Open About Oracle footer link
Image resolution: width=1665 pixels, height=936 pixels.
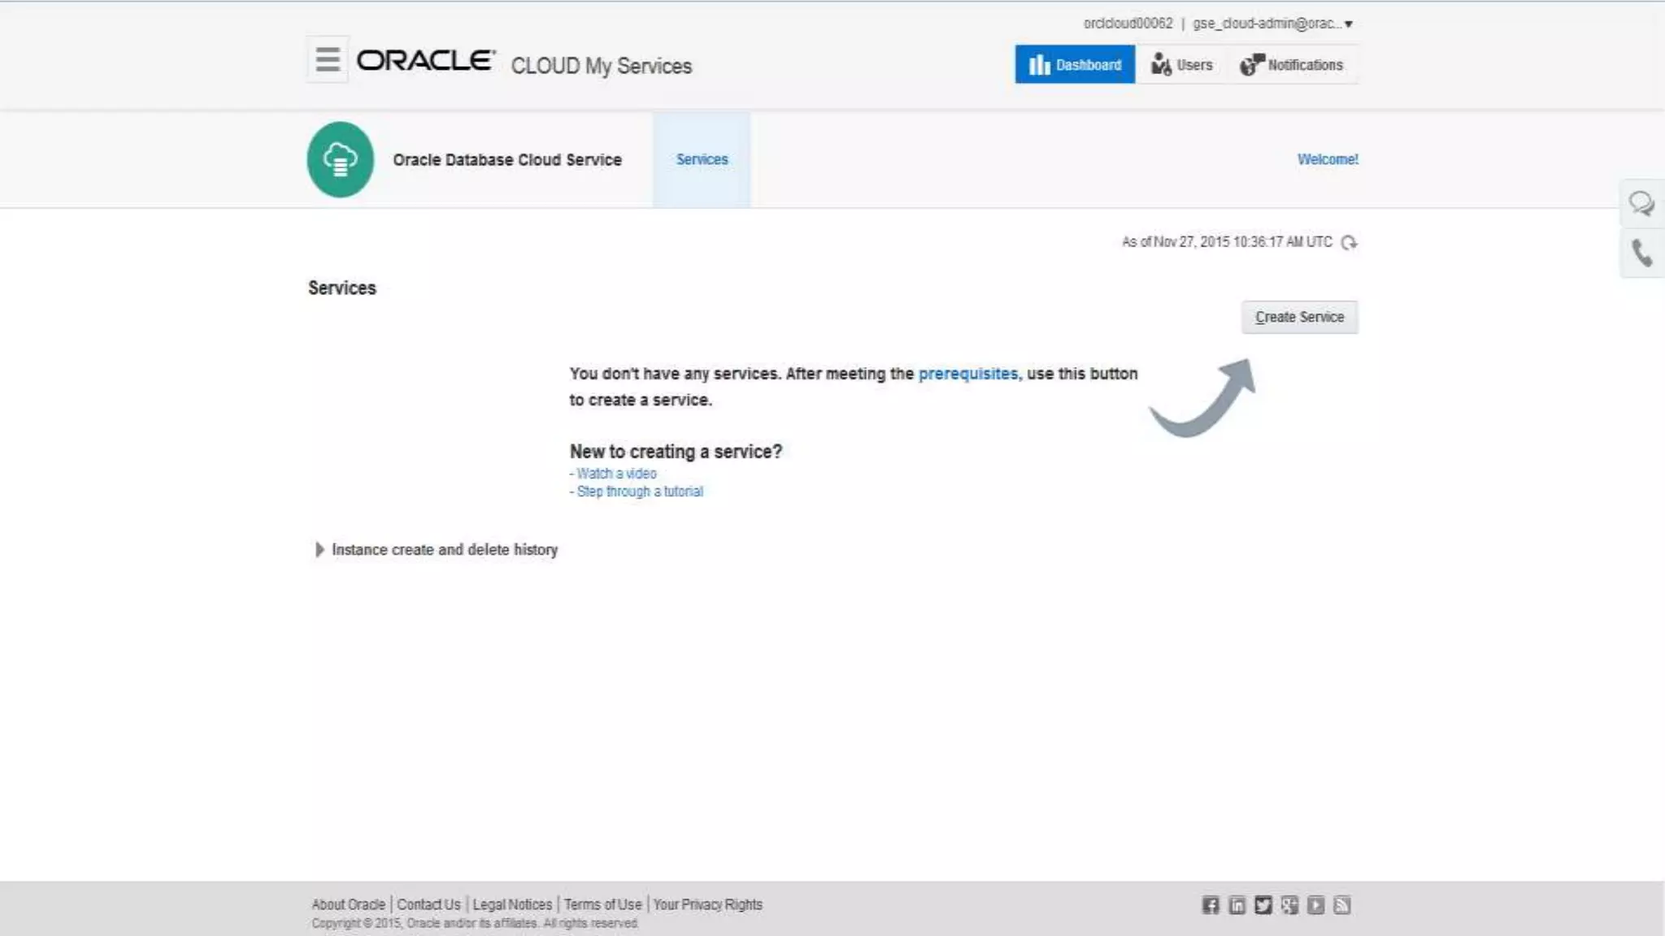(348, 904)
